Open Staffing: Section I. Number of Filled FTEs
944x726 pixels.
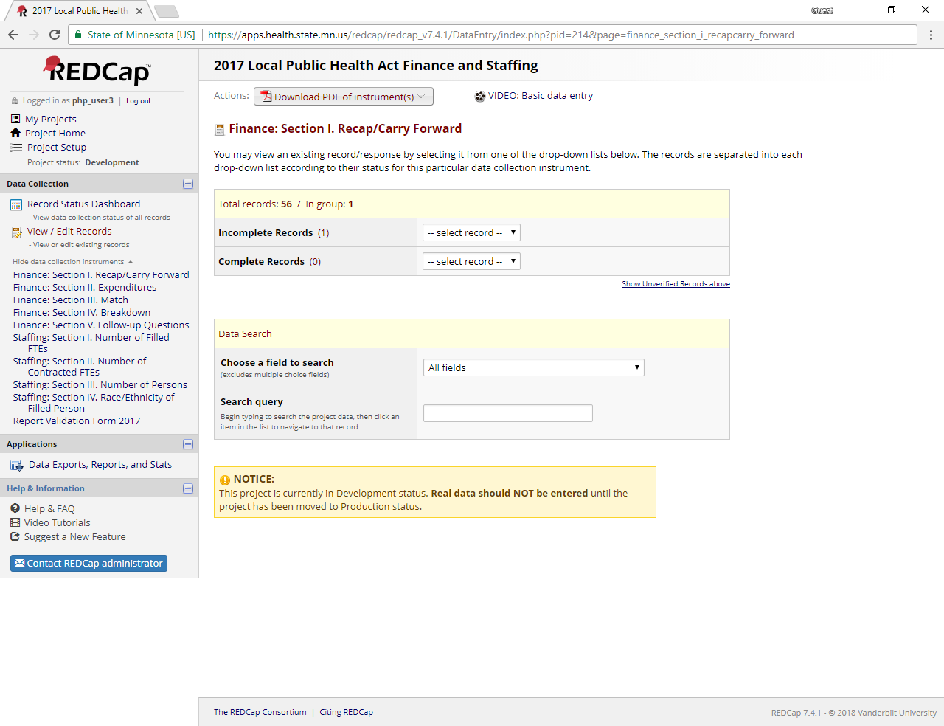(91, 342)
